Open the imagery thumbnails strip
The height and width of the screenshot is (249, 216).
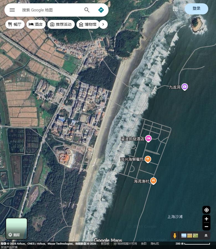click(x=190, y=235)
